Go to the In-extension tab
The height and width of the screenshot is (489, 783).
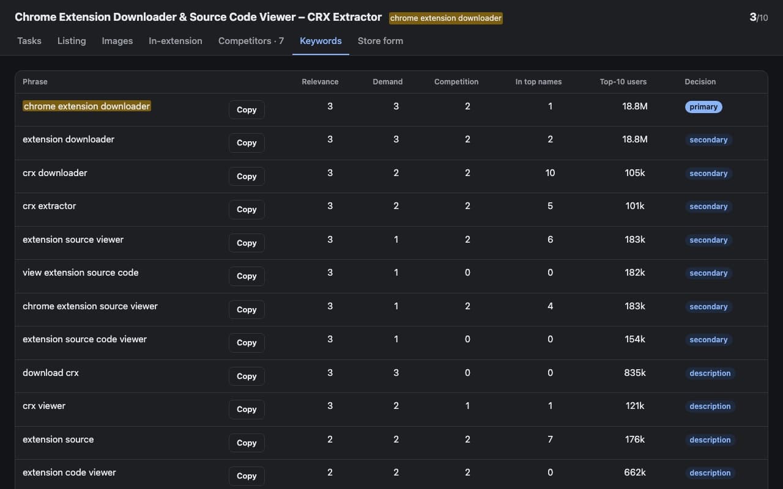(176, 41)
